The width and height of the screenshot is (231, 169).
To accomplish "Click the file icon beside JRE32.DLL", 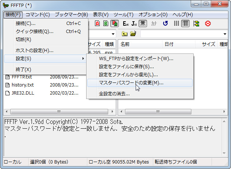I will click(7, 93).
